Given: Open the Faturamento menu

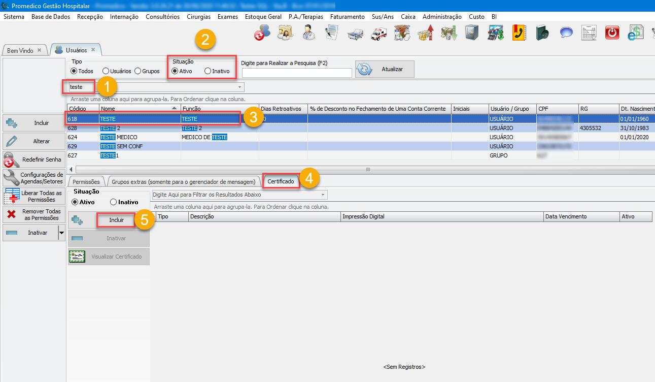Looking at the screenshot, I should click(x=347, y=17).
